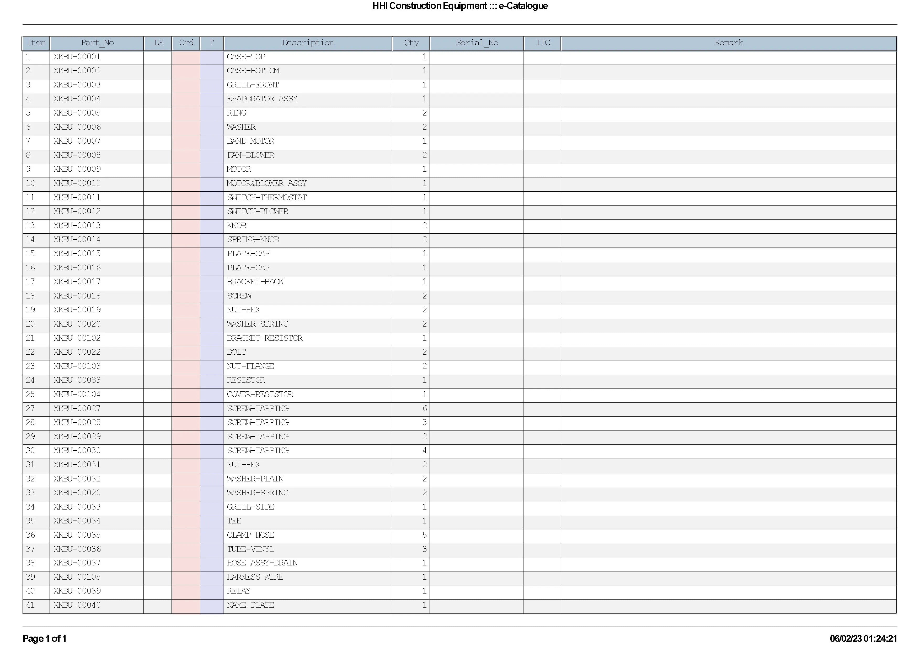Click the Serial_No column header
Image resolution: width=920 pixels, height=651 pixels.
[x=477, y=43]
